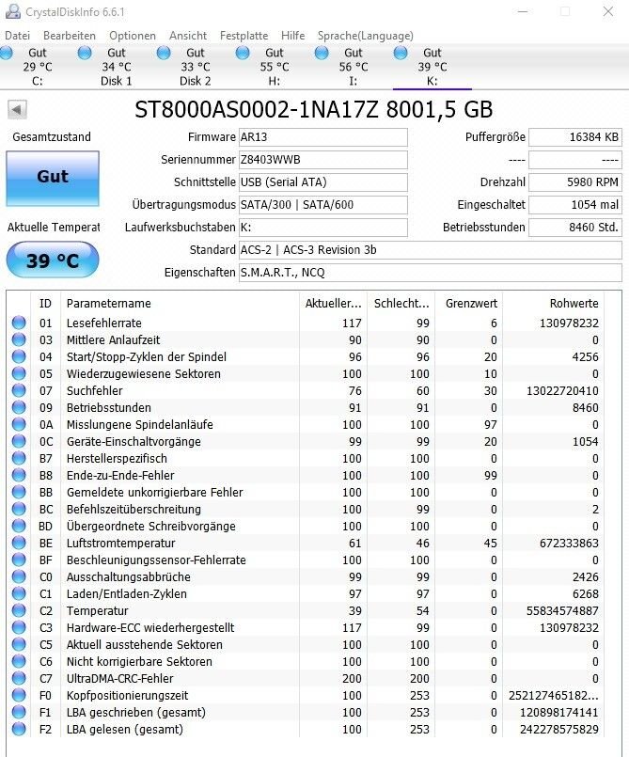Screen dimensions: 629x757
Task: Click the Grenzwert column header
Action: tap(471, 303)
